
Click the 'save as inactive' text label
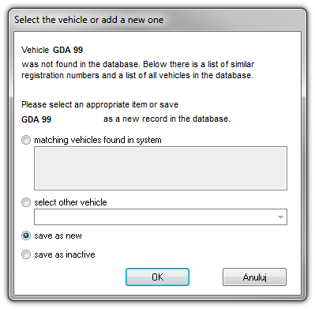click(65, 254)
